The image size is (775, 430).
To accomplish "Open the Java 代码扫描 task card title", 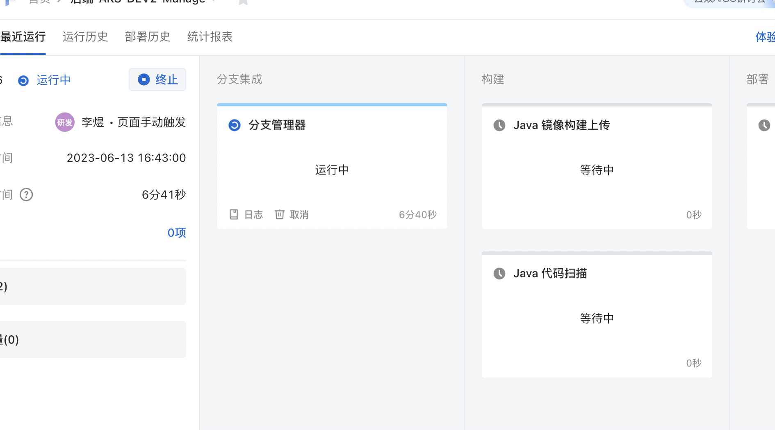I will coord(550,273).
